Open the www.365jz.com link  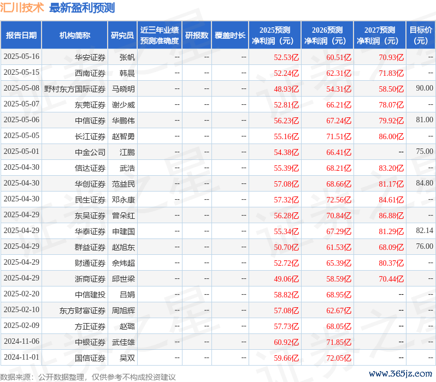(x=400, y=374)
